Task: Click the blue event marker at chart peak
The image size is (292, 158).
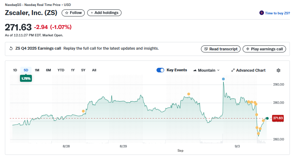Action: [x=223, y=79]
